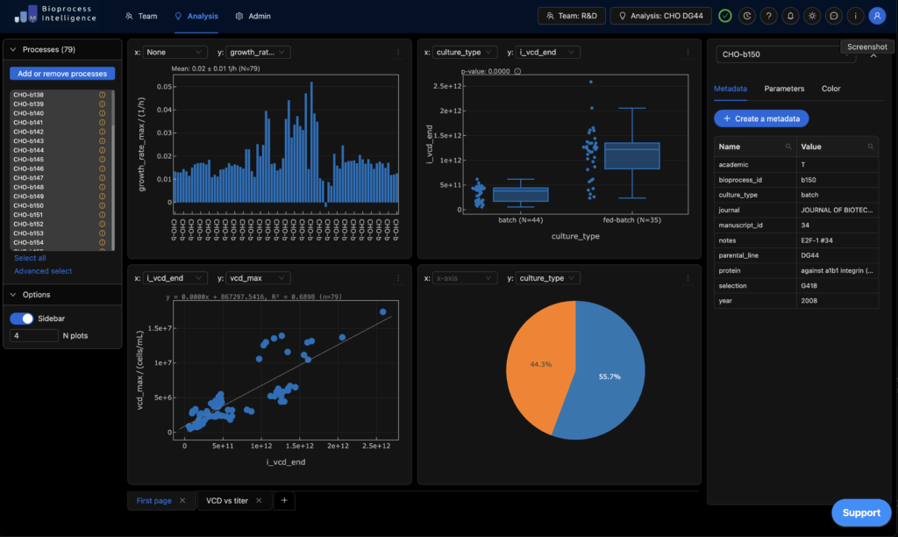Screen dimensions: 898x537
Task: Open the help question mark icon
Action: [768, 16]
